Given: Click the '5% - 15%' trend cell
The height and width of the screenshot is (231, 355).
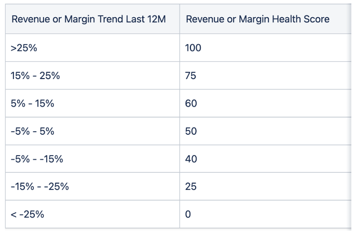Looking at the screenshot, I should [92, 103].
